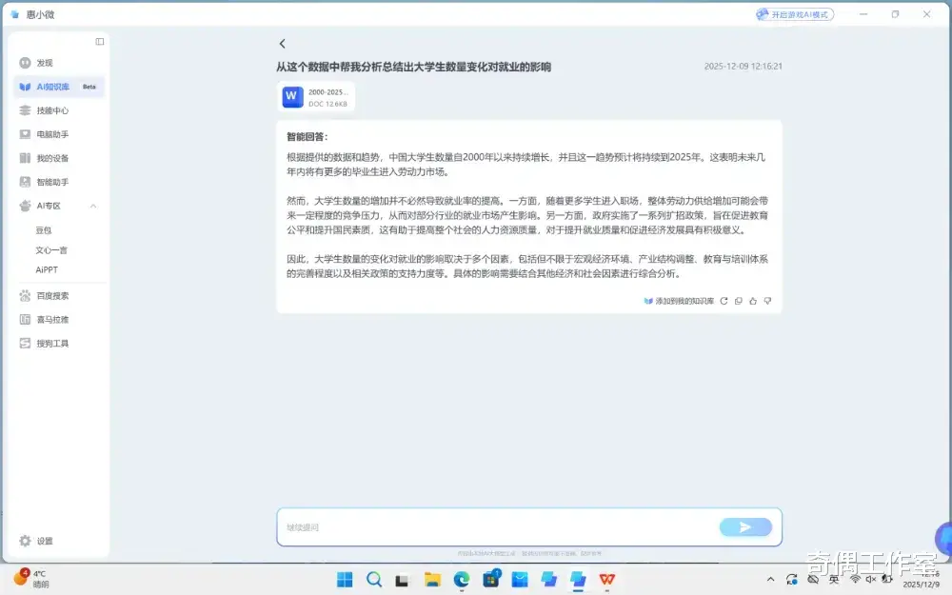Copy the answer with the copy icon
The height and width of the screenshot is (595, 952).
pyautogui.click(x=739, y=301)
